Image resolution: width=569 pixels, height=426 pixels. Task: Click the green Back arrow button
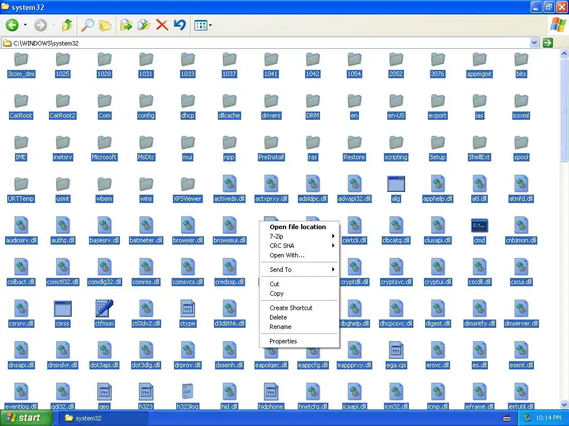(12, 25)
